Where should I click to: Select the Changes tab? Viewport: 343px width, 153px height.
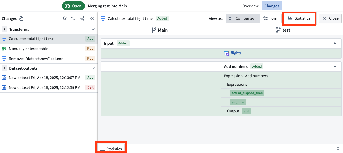coord(272,6)
